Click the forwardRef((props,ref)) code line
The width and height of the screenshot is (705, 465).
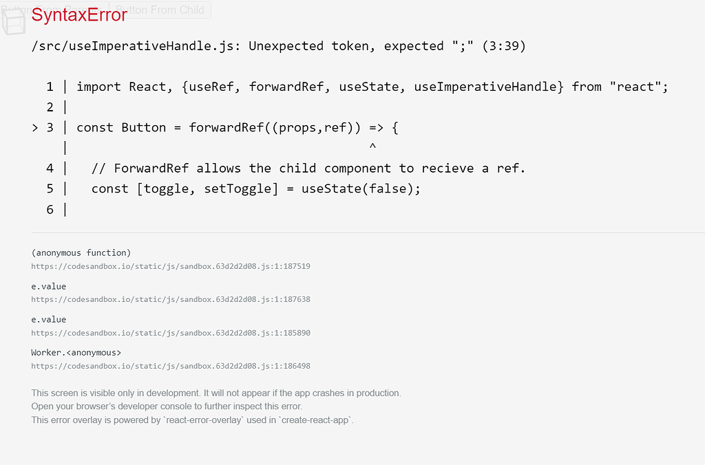(x=238, y=127)
